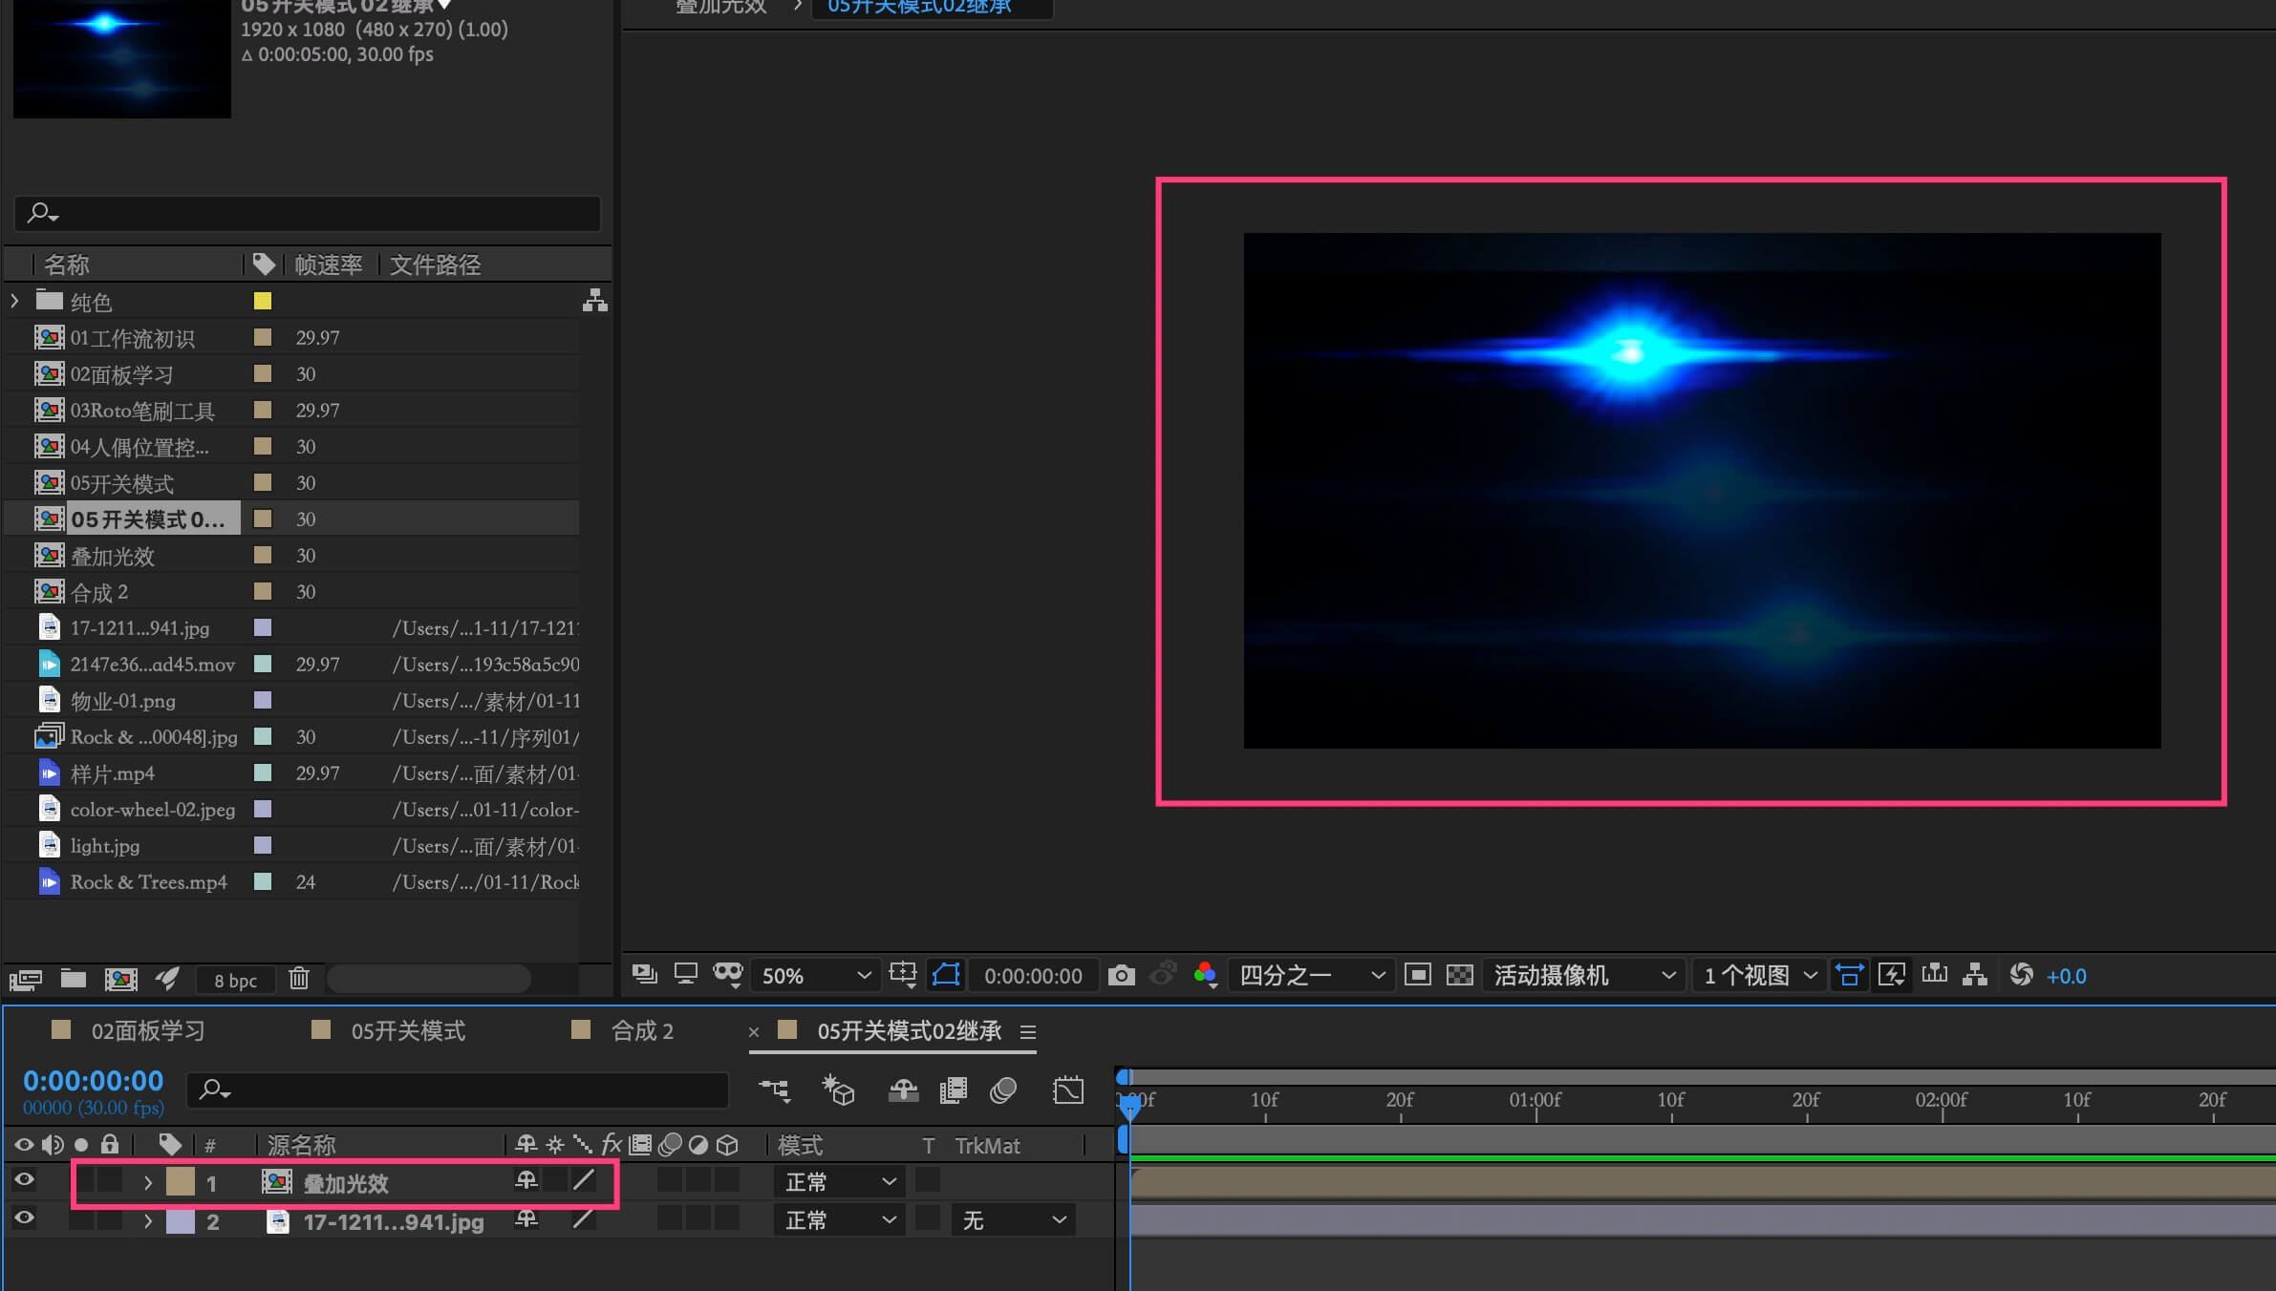Create a new folder in project panel
The width and height of the screenshot is (2276, 1291).
[74, 979]
